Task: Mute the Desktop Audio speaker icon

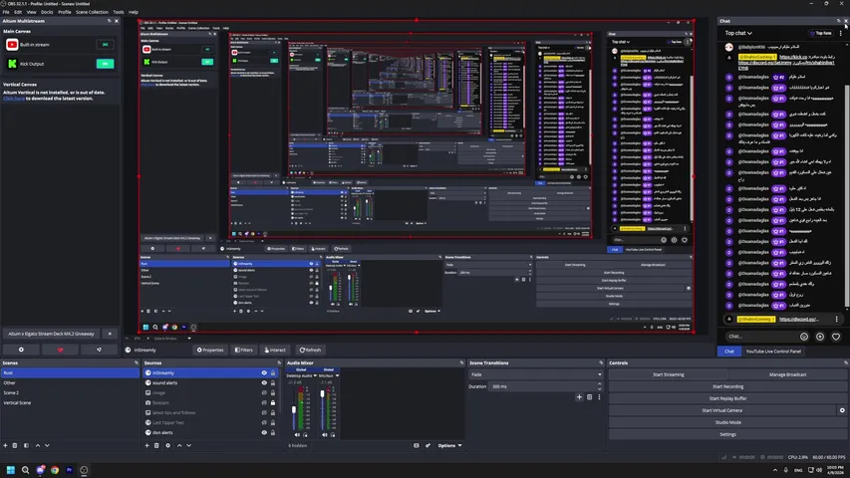Action: coord(297,434)
